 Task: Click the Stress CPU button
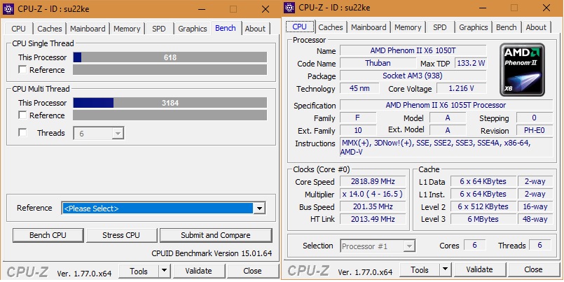pyautogui.click(x=121, y=235)
